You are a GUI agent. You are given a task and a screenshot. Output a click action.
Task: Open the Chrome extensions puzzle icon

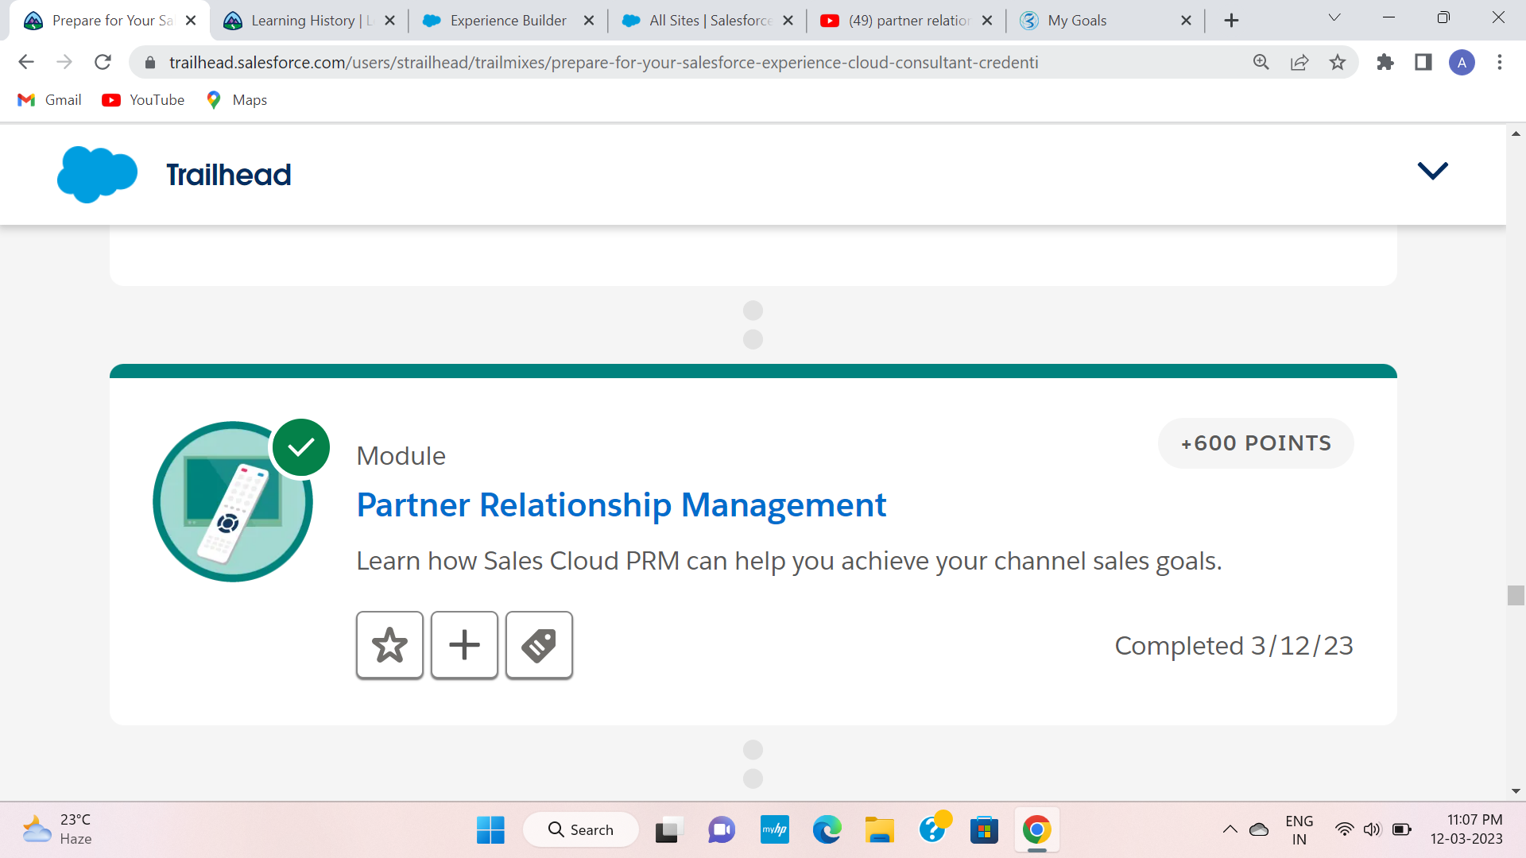[x=1385, y=62]
